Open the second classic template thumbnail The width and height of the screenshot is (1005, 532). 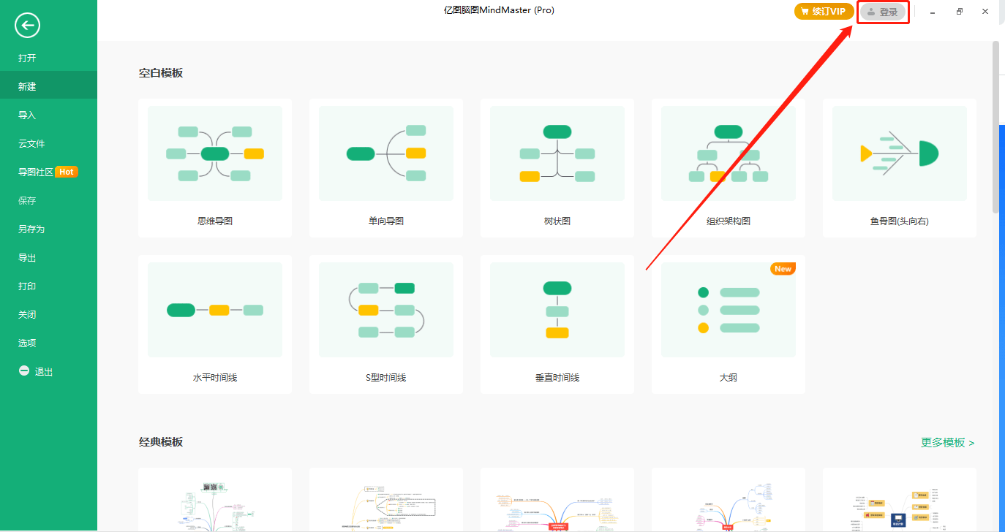tap(386, 501)
